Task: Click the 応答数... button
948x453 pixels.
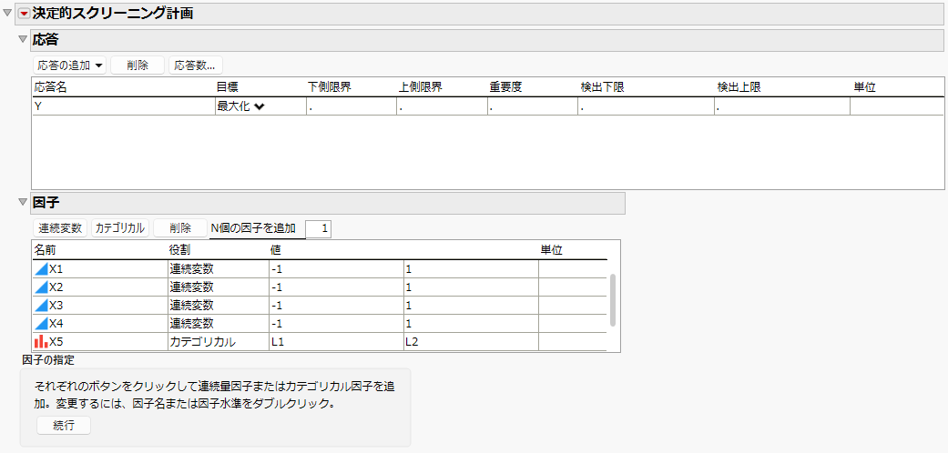Action: pyautogui.click(x=196, y=65)
